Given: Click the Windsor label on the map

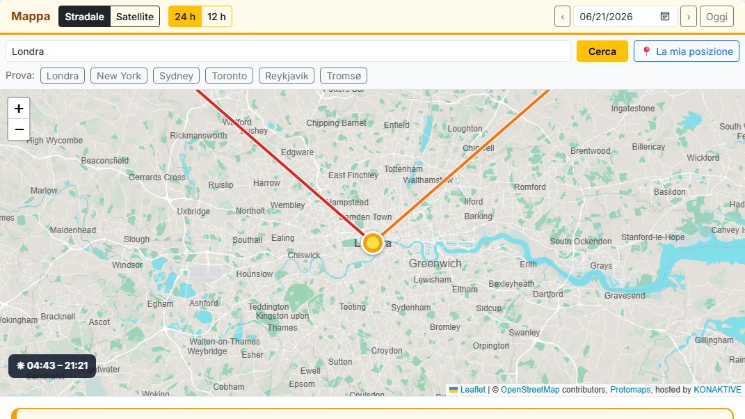Looking at the screenshot, I should pos(127,265).
